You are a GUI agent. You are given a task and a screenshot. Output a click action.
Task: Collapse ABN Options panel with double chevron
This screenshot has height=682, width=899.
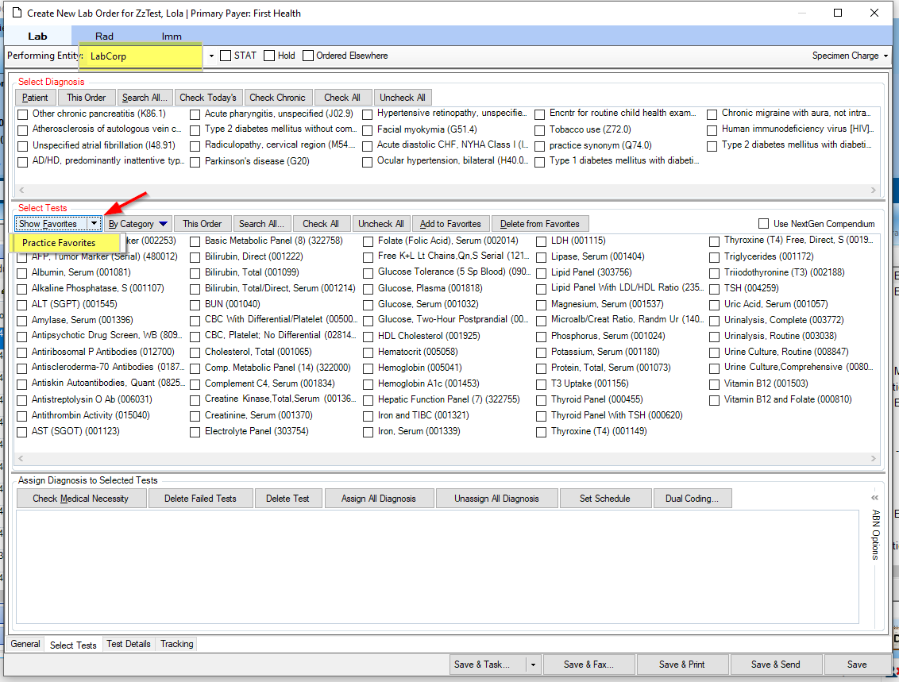click(x=874, y=498)
